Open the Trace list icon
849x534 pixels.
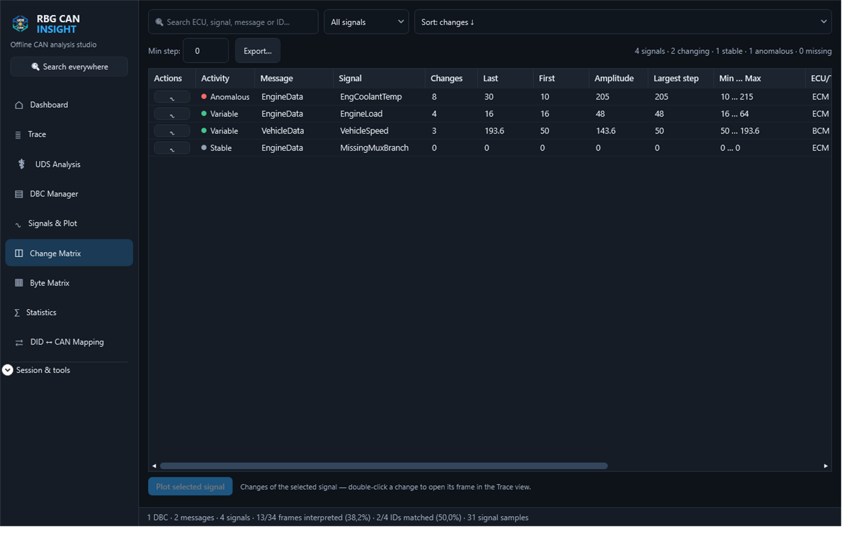(18, 135)
